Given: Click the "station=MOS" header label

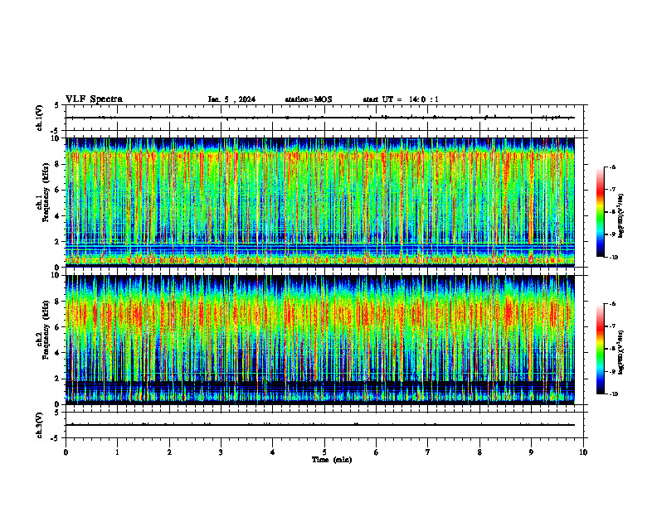Looking at the screenshot, I should (x=309, y=99).
